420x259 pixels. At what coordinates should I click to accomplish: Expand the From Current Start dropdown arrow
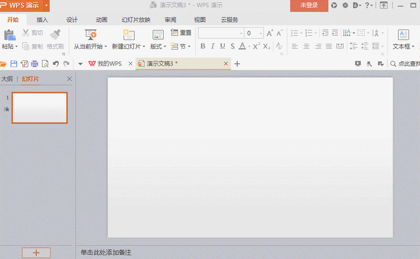click(x=105, y=47)
